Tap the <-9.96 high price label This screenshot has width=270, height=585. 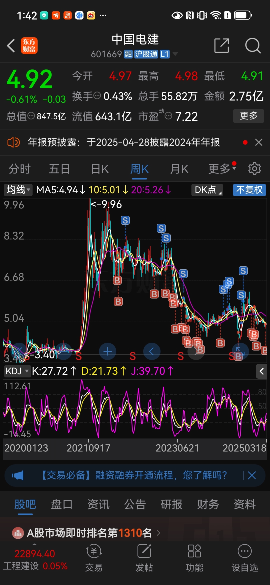point(106,204)
